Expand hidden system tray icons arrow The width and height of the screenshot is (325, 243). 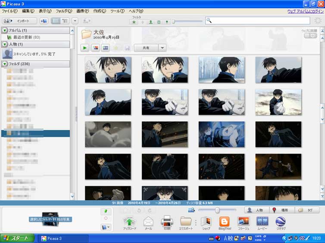(284, 238)
